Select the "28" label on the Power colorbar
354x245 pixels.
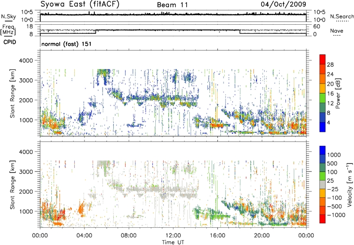[x=330, y=65]
